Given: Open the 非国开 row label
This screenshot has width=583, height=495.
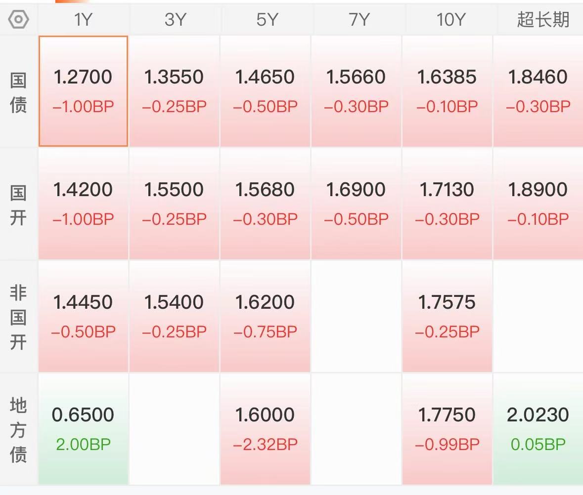Looking at the screenshot, I should tap(18, 318).
